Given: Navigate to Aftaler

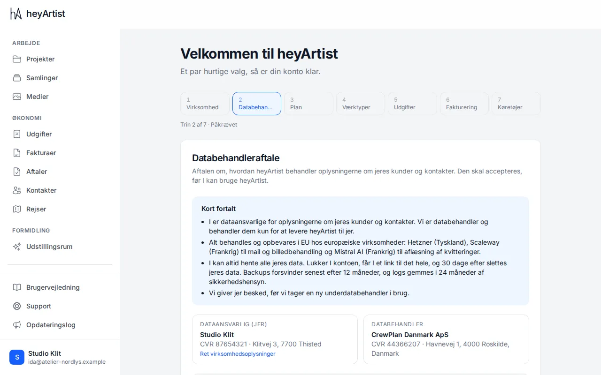Looking at the screenshot, I should pos(60,172).
